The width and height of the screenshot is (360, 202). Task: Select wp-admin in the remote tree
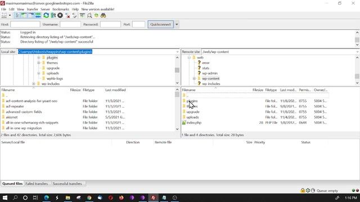pyautogui.click(x=210, y=74)
